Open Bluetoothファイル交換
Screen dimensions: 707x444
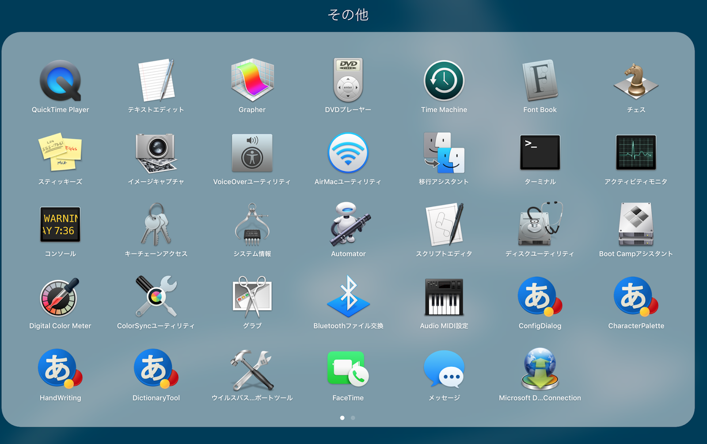348,297
